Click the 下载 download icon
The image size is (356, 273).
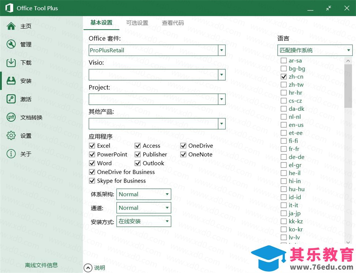11,62
